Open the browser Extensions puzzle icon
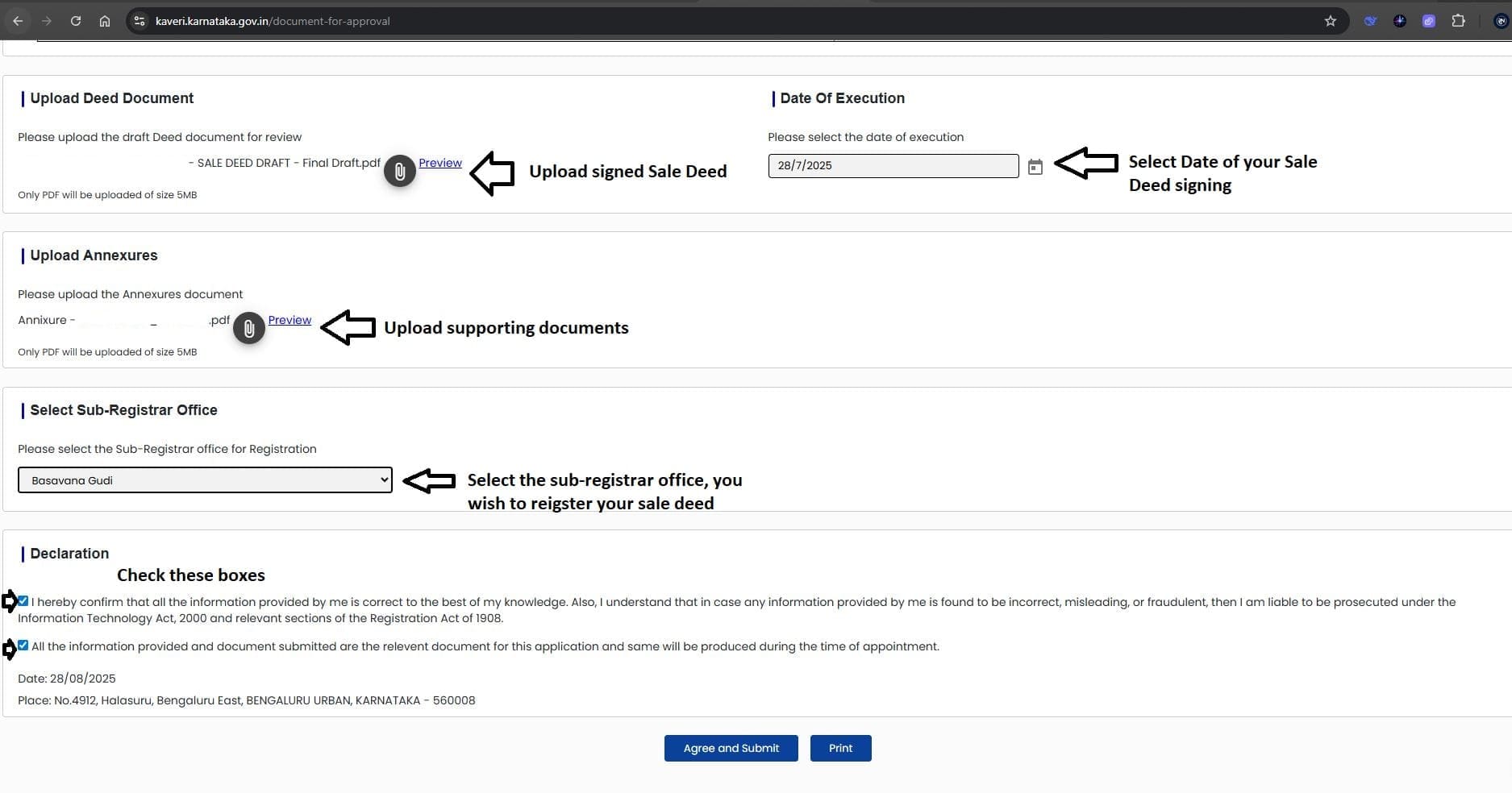This screenshot has width=1512, height=793. 1458,21
